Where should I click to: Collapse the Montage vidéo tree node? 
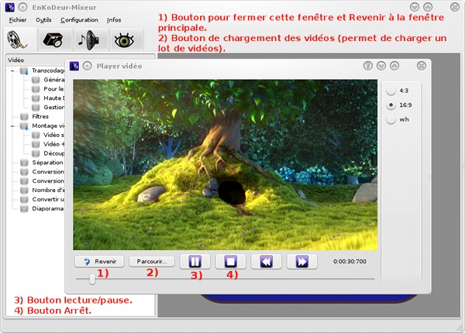pos(12,126)
